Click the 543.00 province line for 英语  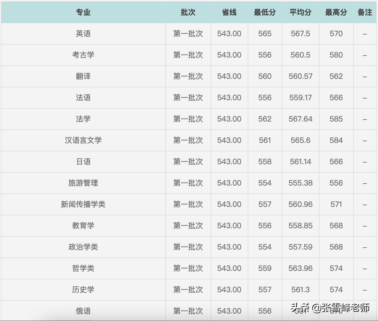(x=229, y=34)
